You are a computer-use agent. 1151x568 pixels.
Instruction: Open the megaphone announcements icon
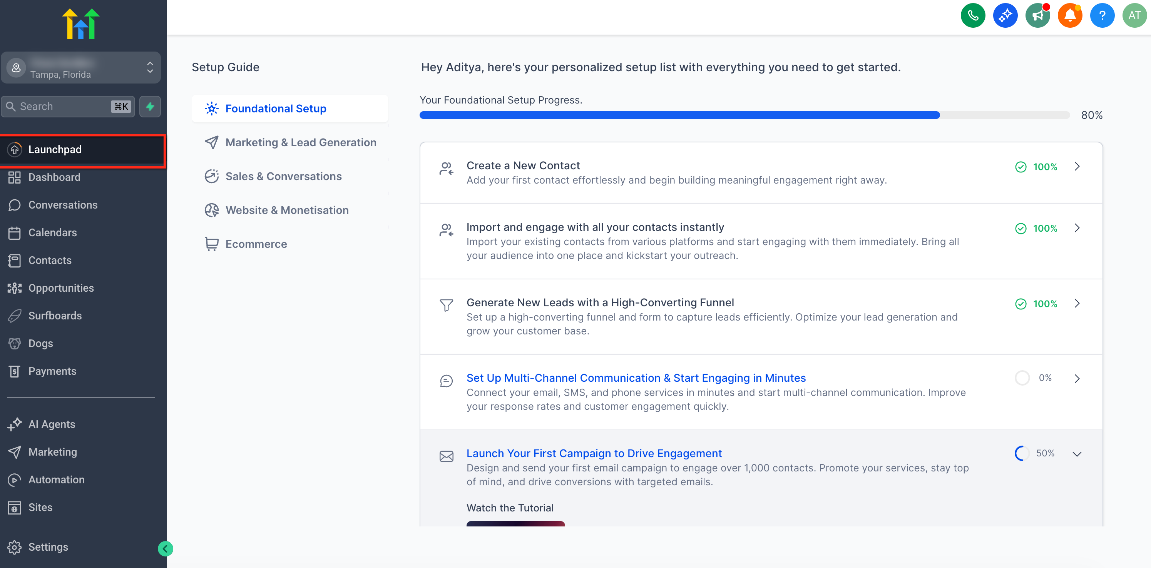coord(1037,16)
